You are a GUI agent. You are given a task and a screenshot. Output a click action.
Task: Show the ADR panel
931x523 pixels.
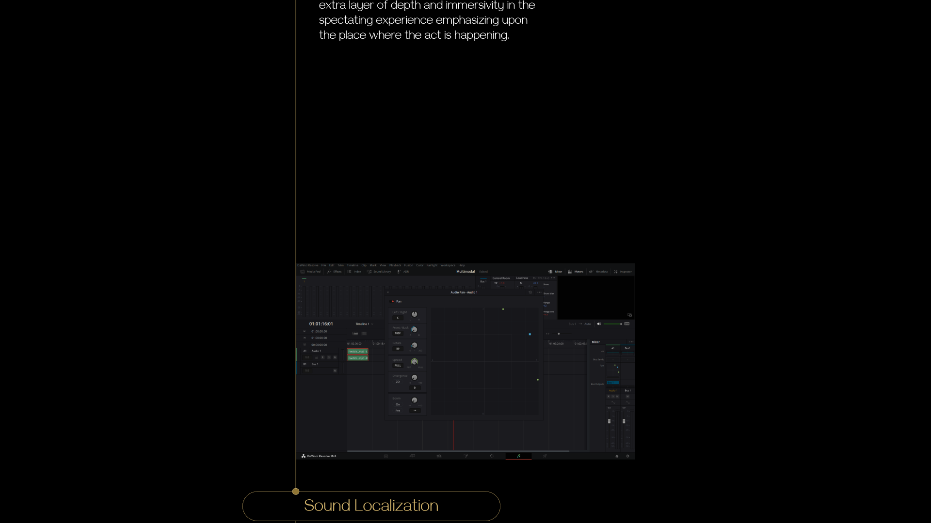(403, 272)
